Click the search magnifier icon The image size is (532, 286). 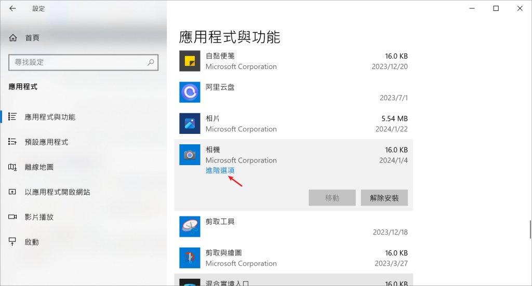tap(151, 62)
